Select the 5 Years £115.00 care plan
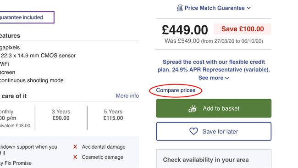The width and height of the screenshot is (298, 168). coord(113,115)
